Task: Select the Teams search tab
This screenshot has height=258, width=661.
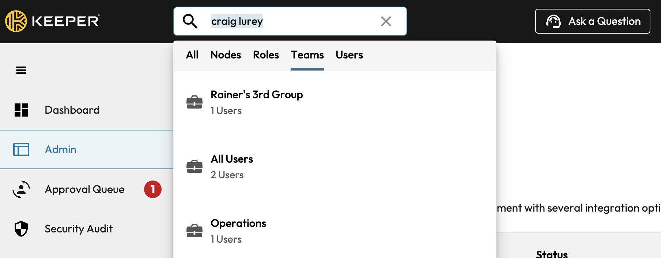Action: click(x=307, y=55)
